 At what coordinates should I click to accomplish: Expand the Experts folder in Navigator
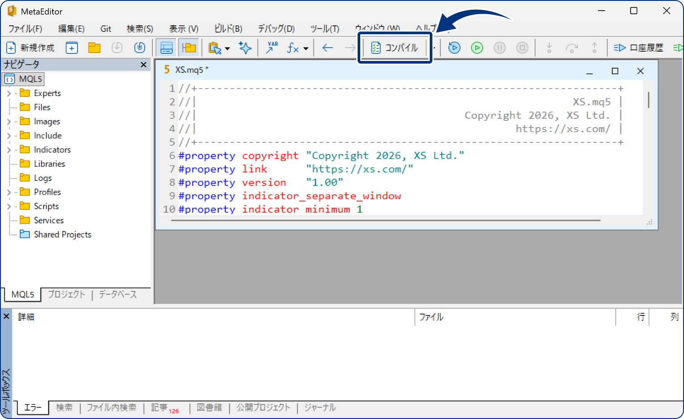coord(9,93)
